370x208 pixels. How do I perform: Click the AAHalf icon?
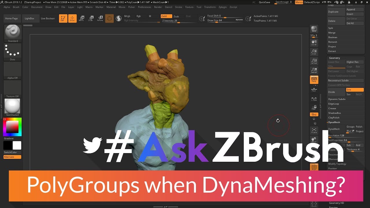coord(314,70)
